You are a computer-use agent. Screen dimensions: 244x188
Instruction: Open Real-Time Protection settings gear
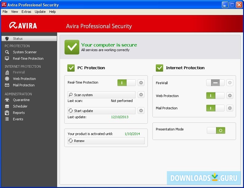[141, 83]
